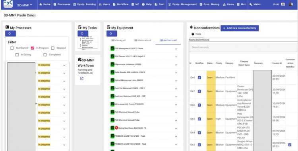The width and height of the screenshot is (298, 151).
Task: Enable the Not Started filter checkbox
Action: click(x=12, y=48)
